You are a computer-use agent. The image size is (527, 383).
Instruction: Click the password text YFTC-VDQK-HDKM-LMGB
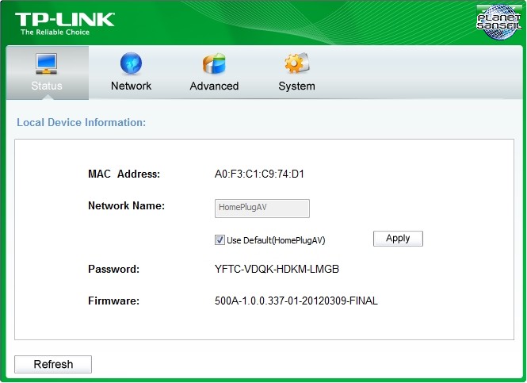(x=277, y=269)
